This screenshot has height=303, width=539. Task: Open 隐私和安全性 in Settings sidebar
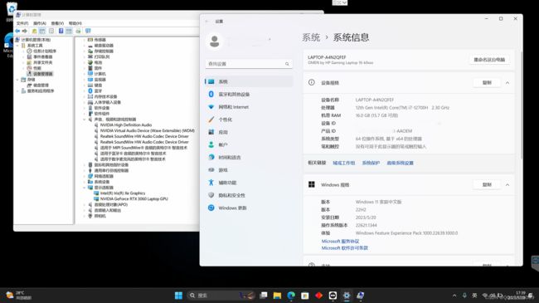249,195
